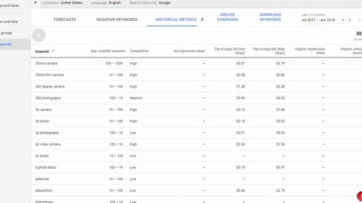Select the '3d video camera' keyword
The height and width of the screenshot is (203, 362).
click(48, 144)
